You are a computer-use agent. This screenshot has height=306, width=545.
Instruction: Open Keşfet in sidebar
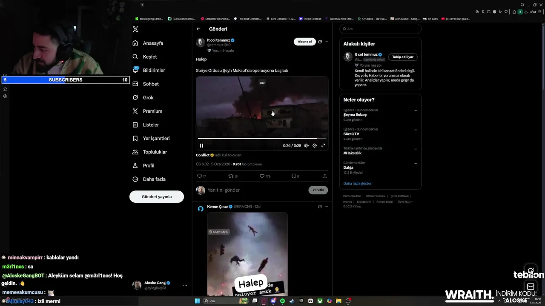pos(144,57)
